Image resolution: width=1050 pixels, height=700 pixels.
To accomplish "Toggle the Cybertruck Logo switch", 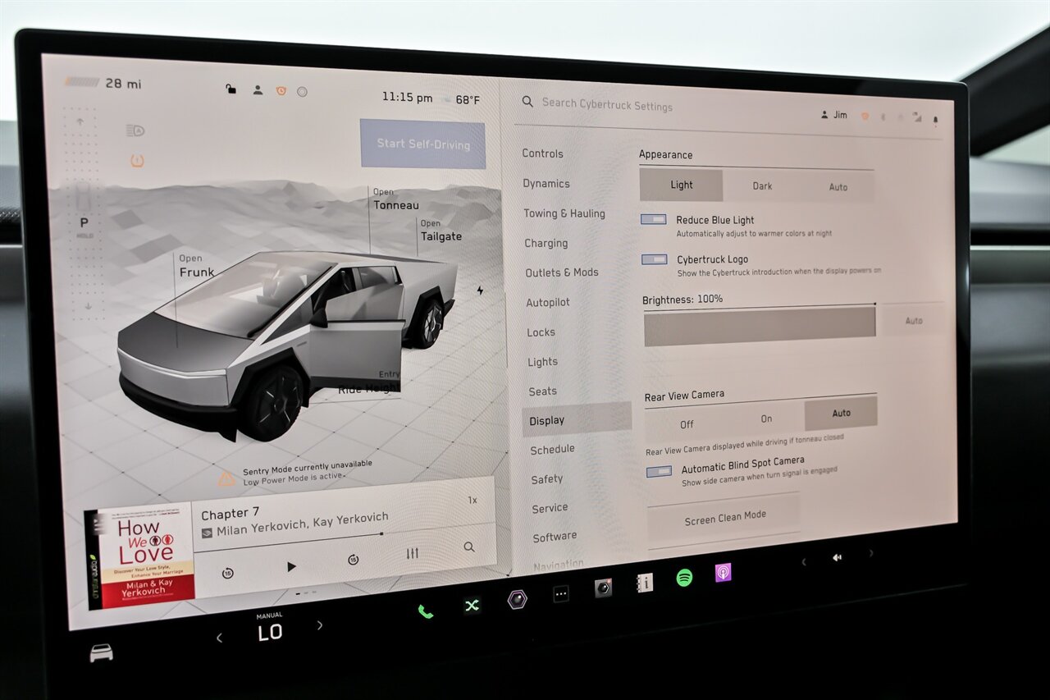I will tap(655, 259).
